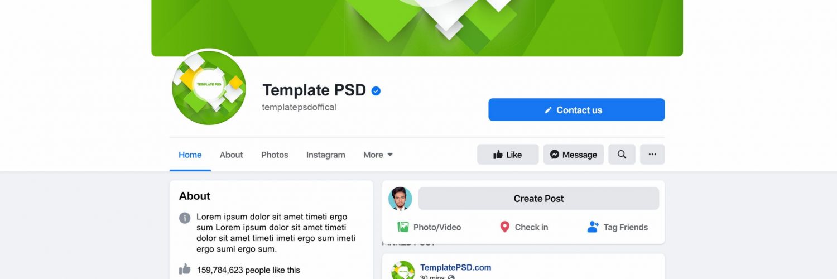Image resolution: width=837 pixels, height=279 pixels.
Task: Choose Tag Friends option
Action: [x=618, y=227]
